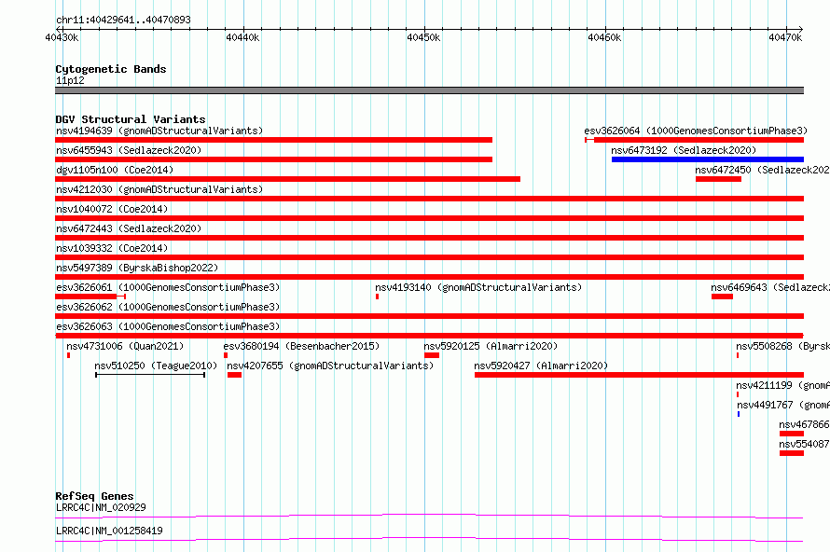Open variant dgv1105n100 (Coe2014)

115,170
